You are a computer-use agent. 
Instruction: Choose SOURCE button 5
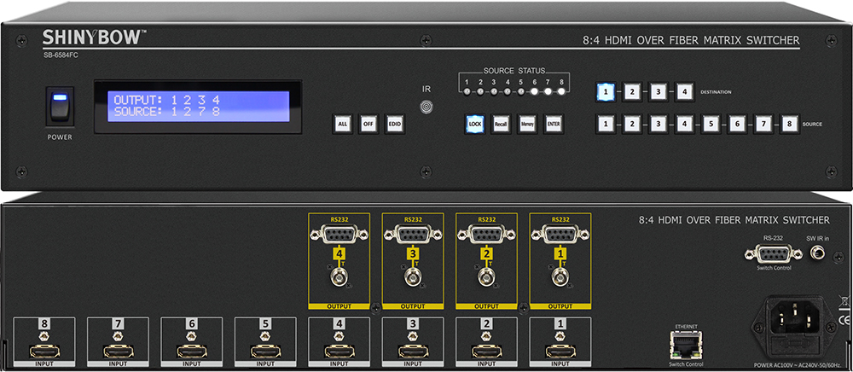coord(711,124)
